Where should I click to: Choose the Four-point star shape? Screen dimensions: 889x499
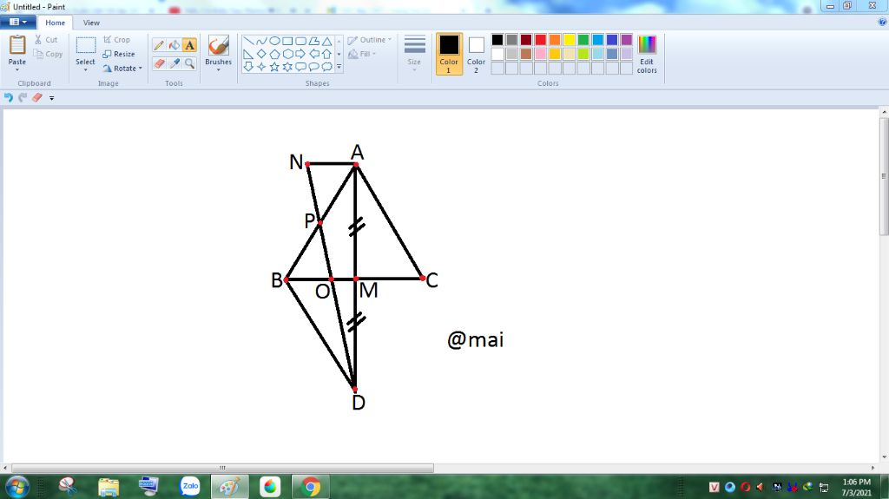click(x=261, y=67)
